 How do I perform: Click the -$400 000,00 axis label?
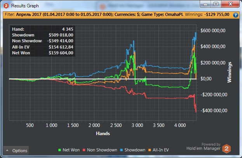point(214,111)
